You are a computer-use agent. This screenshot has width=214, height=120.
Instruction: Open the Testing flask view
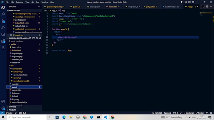(x=3, y=47)
